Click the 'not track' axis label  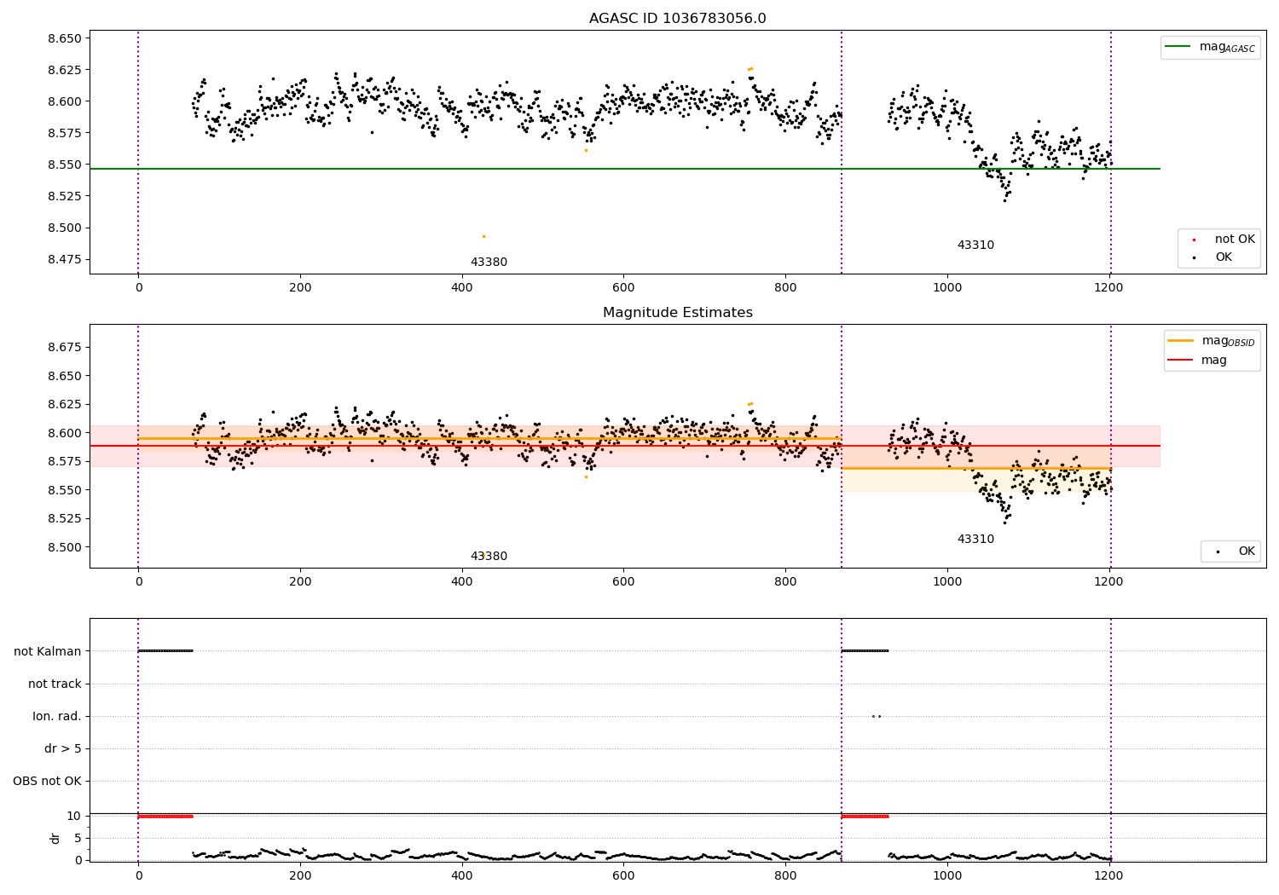tap(55, 684)
